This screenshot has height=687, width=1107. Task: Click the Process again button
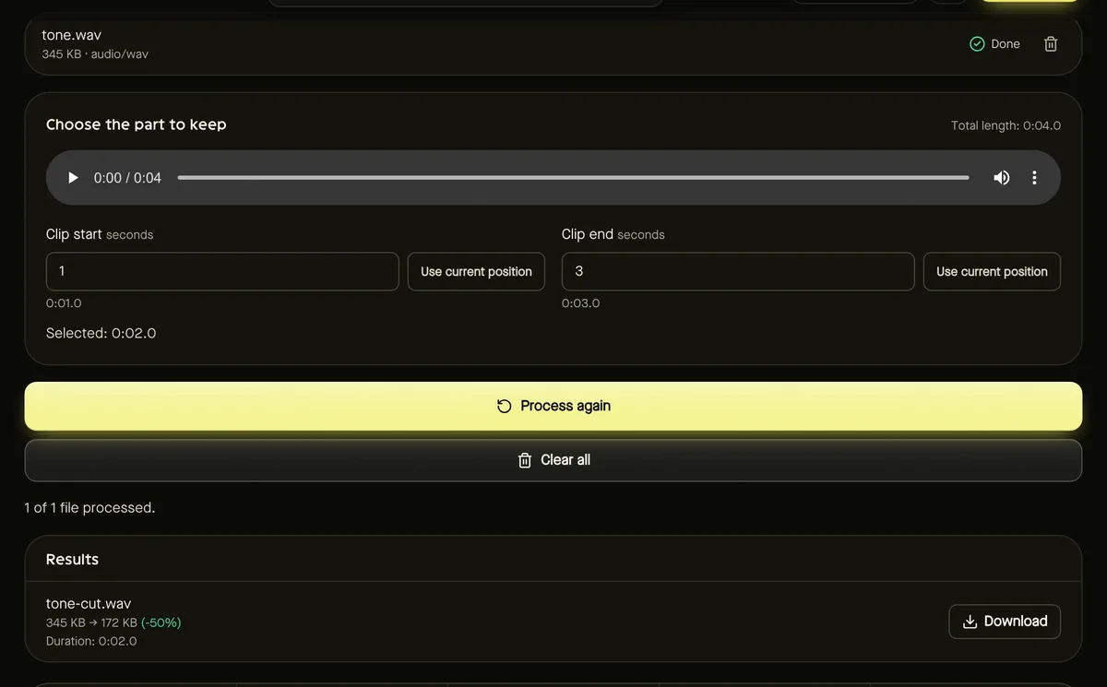click(553, 406)
